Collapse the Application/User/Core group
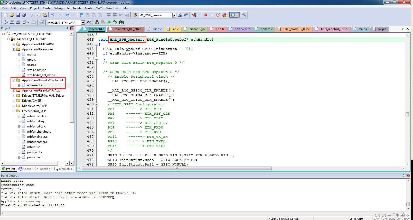The width and height of the screenshot is (413, 220). [14, 49]
